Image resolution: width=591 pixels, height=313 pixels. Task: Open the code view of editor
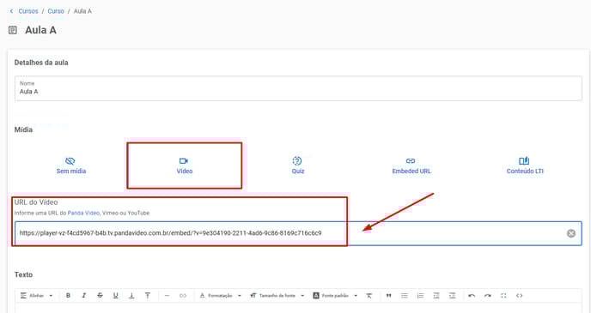519,296
